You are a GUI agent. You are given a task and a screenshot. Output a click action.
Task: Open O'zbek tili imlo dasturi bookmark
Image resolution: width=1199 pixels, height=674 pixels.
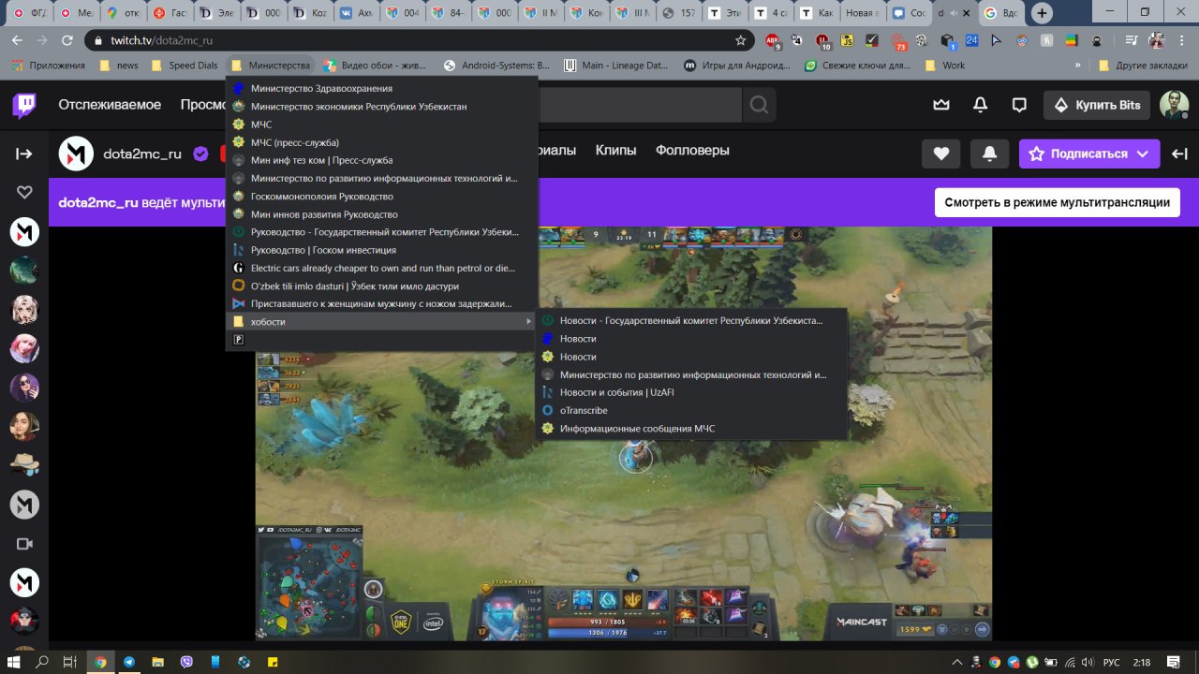tap(382, 286)
